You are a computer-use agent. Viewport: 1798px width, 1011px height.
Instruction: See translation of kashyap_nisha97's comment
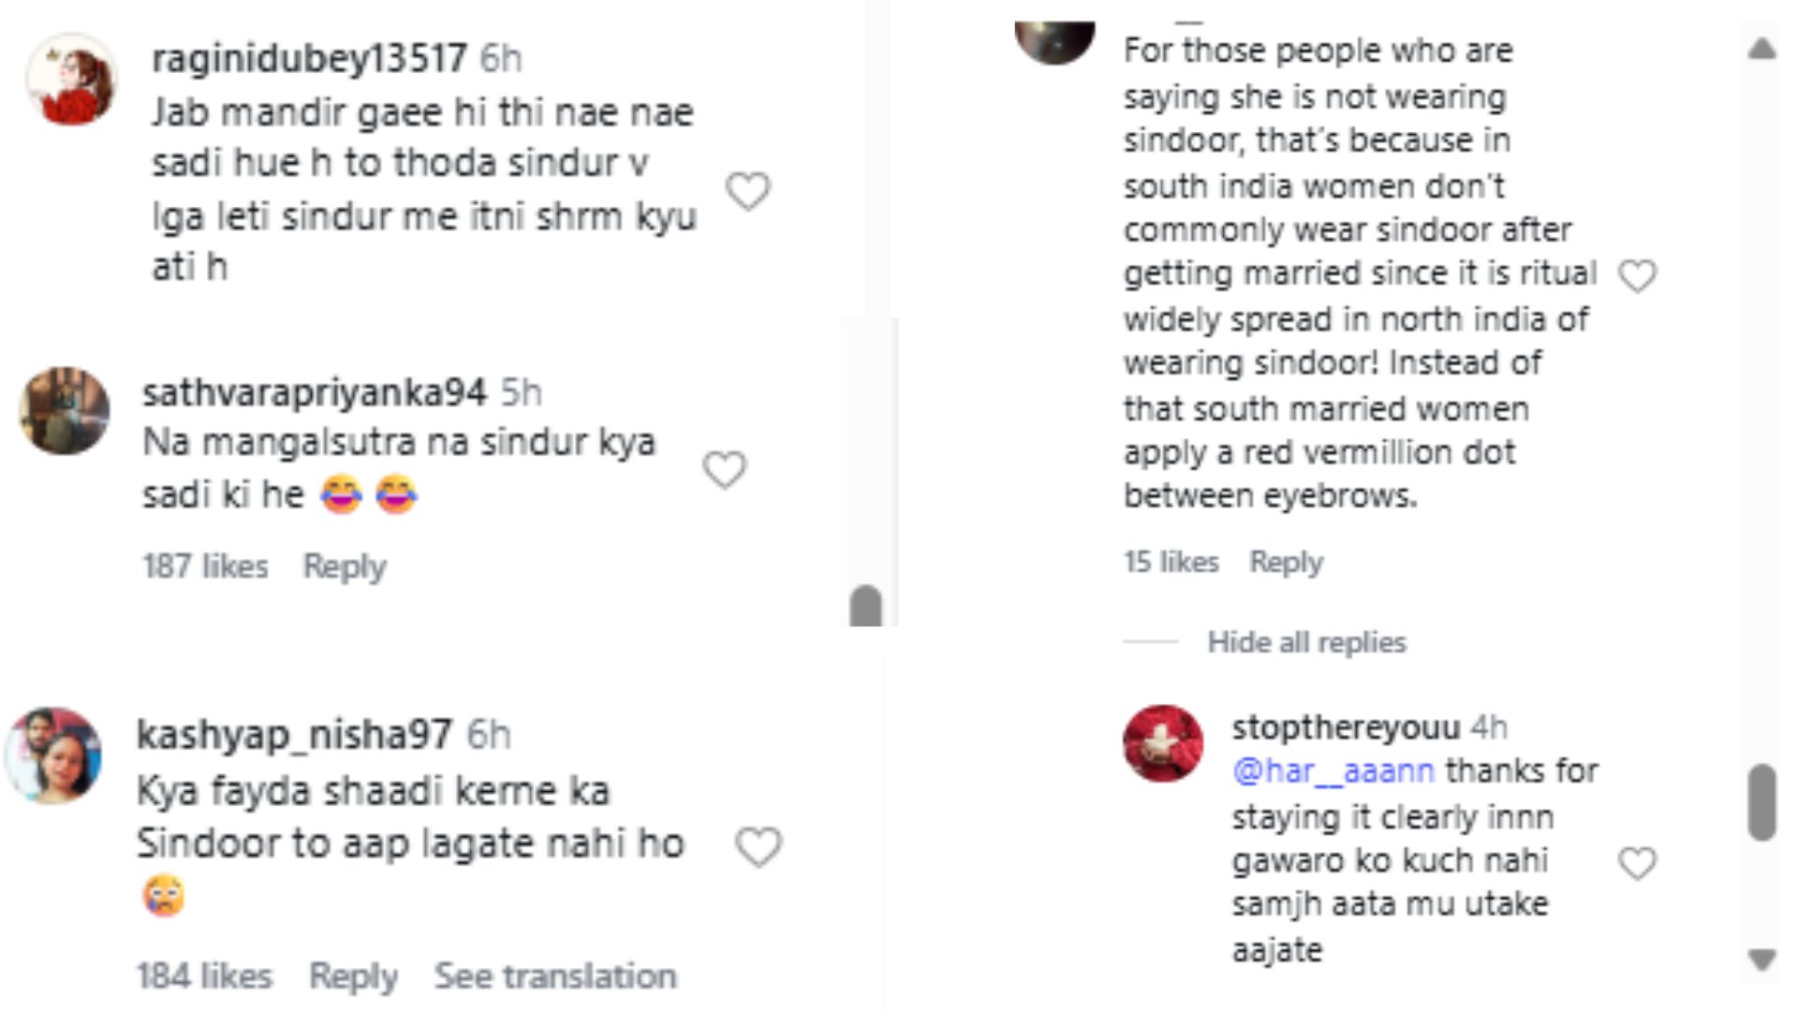pyautogui.click(x=554, y=976)
